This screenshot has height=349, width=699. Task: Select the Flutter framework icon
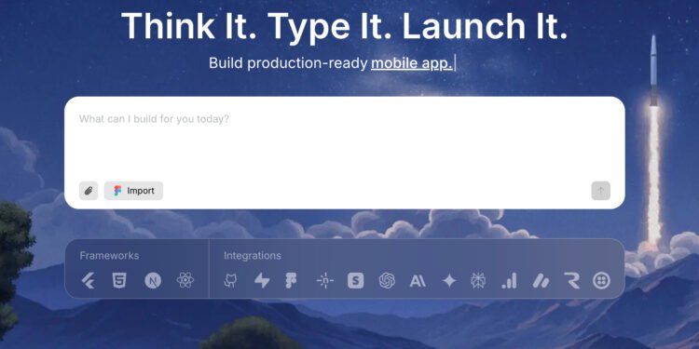click(x=89, y=281)
